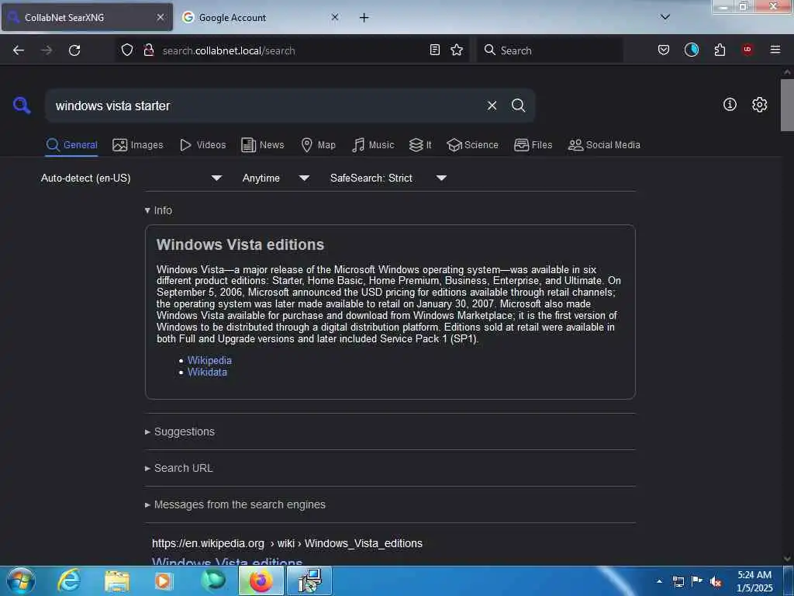Select the Music search category
Image resolution: width=794 pixels, height=596 pixels.
click(373, 145)
